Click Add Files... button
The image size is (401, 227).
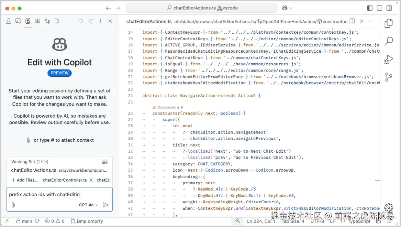25,180
